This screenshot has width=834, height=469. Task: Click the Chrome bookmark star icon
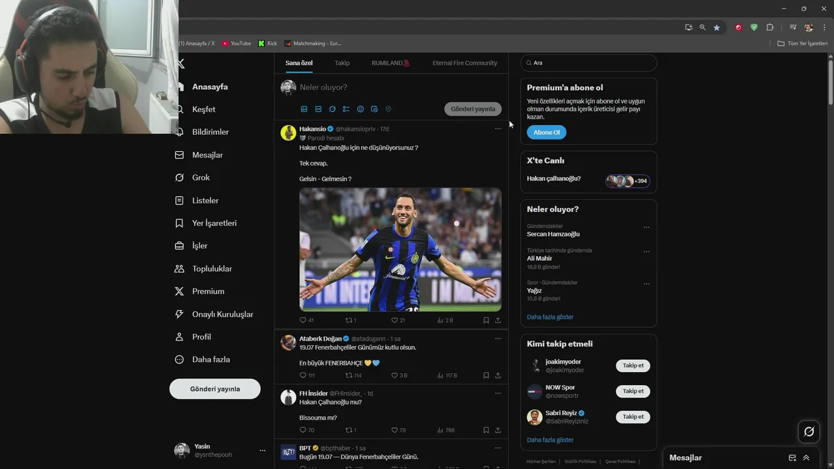pos(717,27)
